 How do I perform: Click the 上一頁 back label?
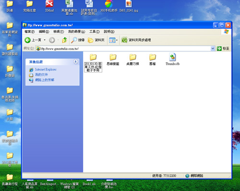[36, 40]
